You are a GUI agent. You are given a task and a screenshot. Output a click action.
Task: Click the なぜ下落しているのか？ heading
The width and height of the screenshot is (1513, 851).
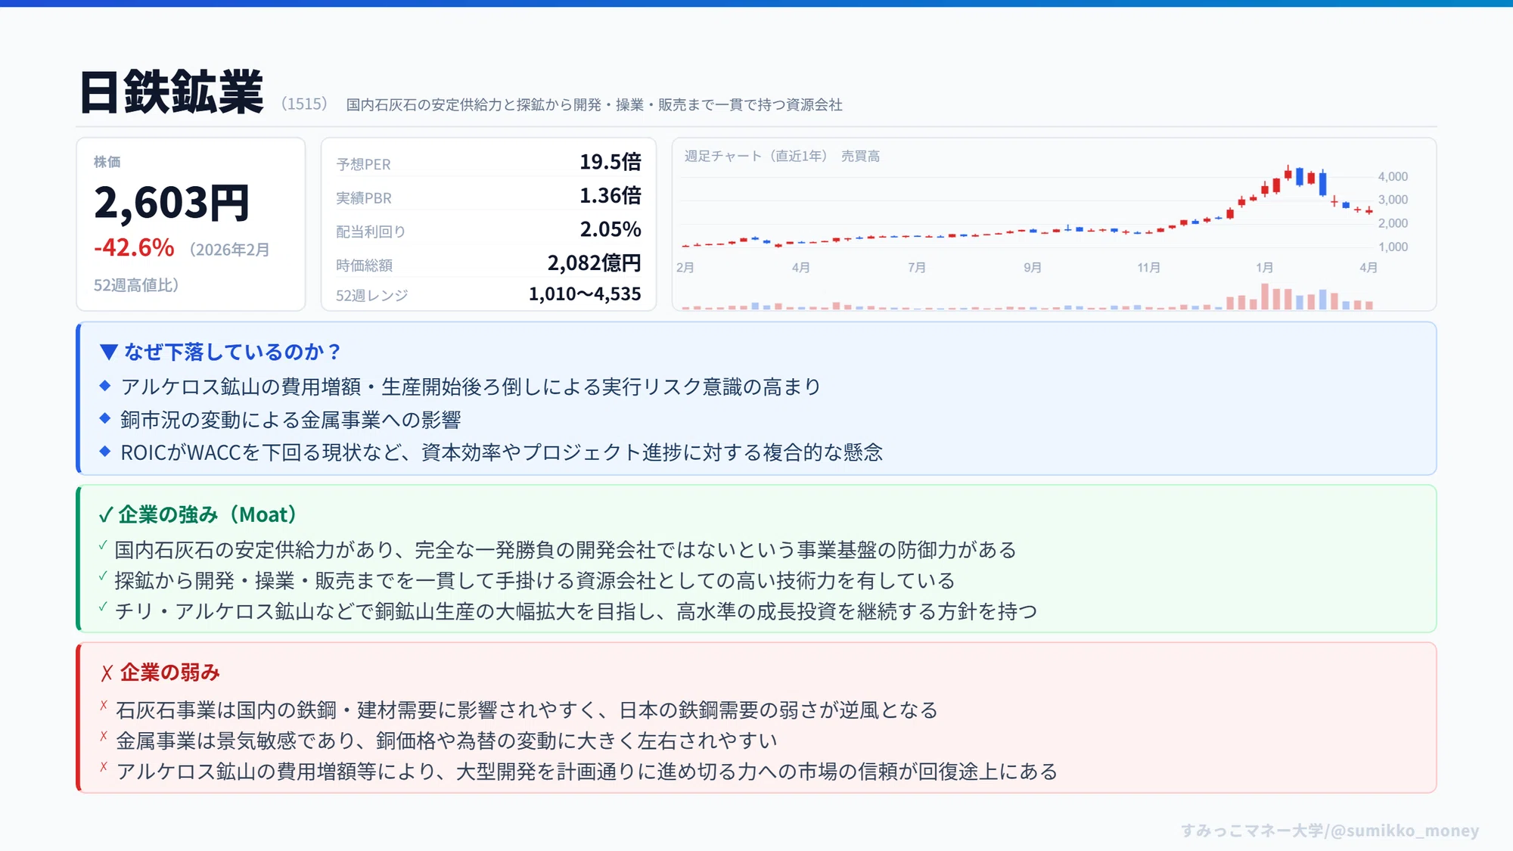(x=233, y=352)
